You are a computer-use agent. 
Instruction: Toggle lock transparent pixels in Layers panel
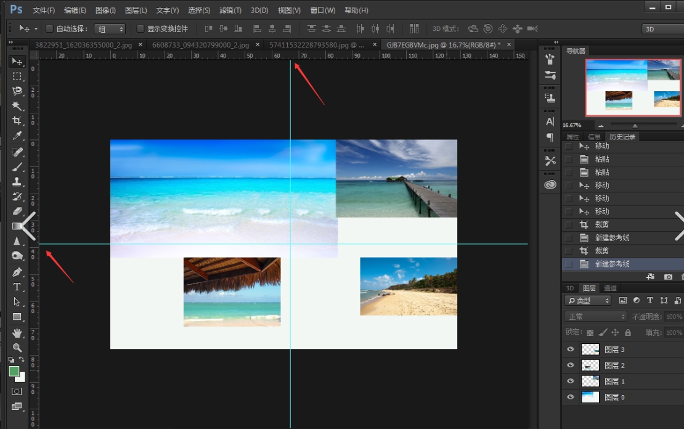590,333
